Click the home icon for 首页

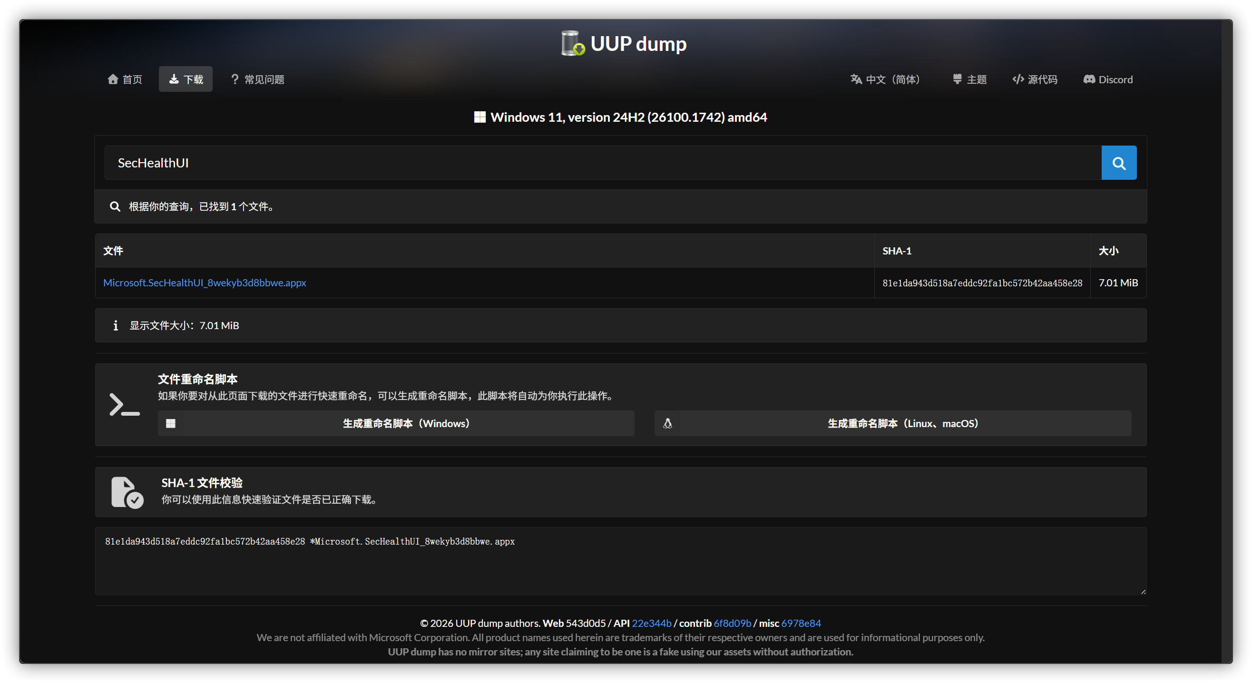tap(113, 79)
